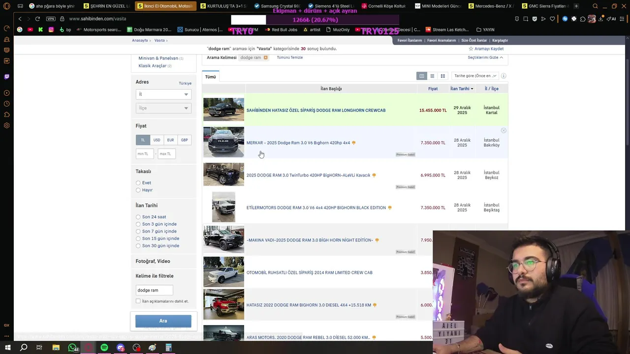
Task: Open File Explorer from the taskbar
Action: tap(56, 348)
